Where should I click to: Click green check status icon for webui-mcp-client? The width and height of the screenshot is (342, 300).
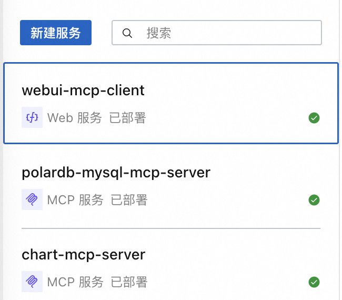(314, 118)
